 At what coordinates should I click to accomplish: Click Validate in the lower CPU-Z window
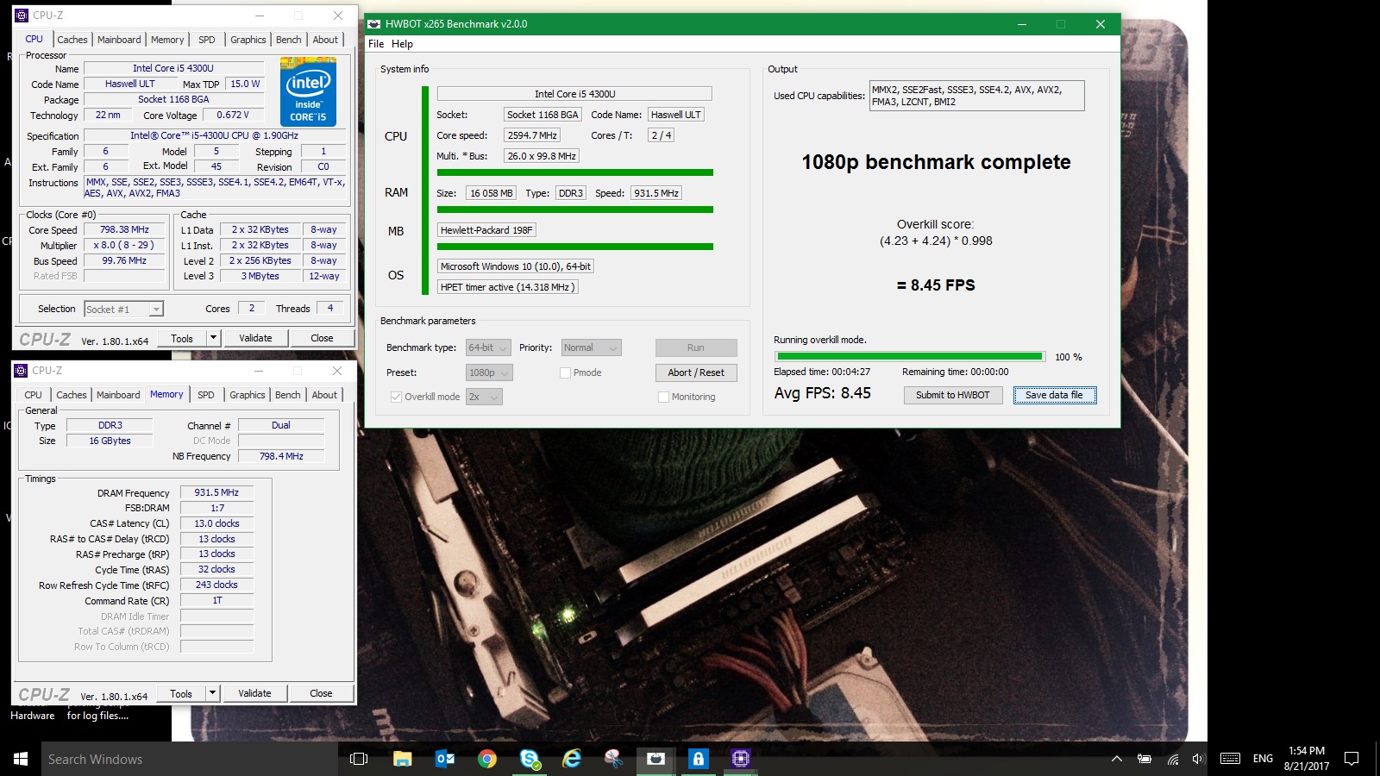pyautogui.click(x=254, y=693)
